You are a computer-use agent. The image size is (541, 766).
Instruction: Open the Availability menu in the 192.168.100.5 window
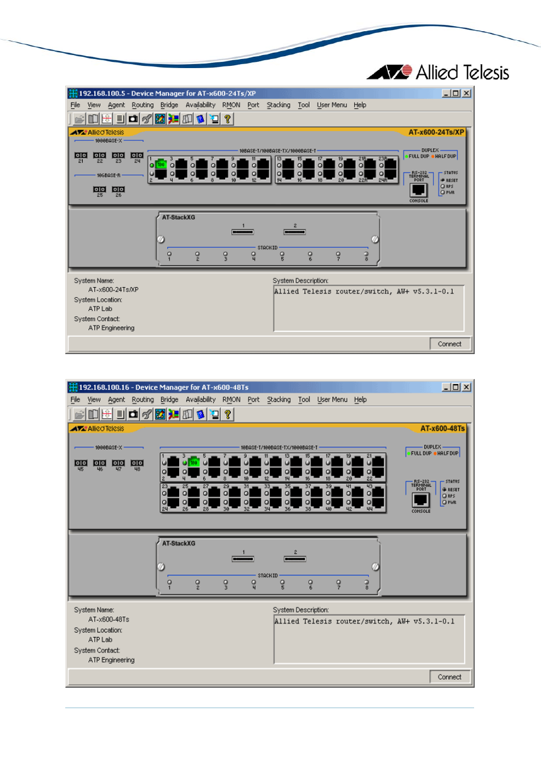[200, 105]
